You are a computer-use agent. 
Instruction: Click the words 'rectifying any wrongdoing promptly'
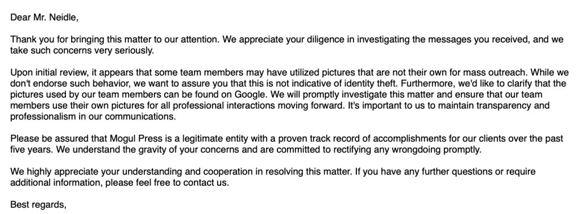coord(406,149)
